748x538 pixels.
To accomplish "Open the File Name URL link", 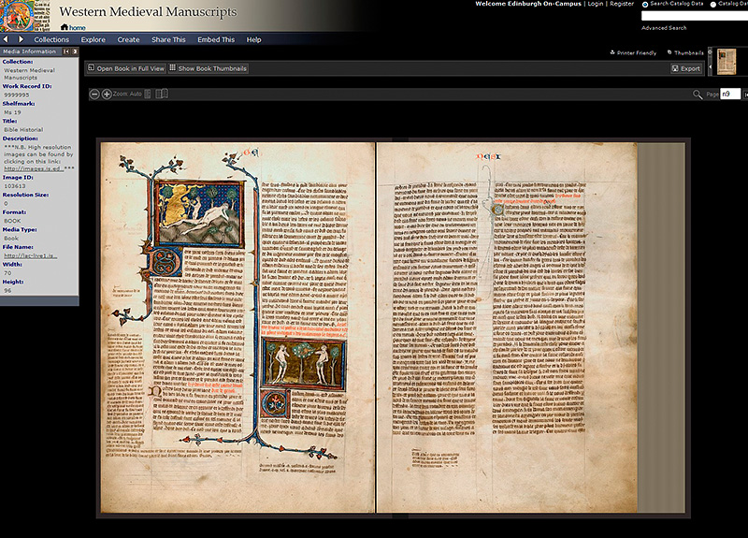I will click(30, 255).
